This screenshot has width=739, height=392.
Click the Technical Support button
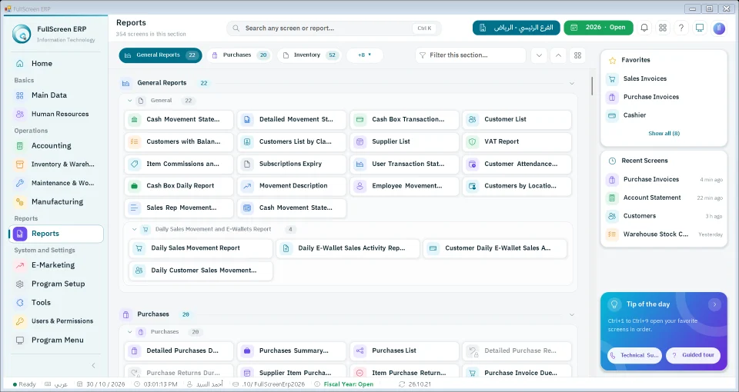click(634, 355)
